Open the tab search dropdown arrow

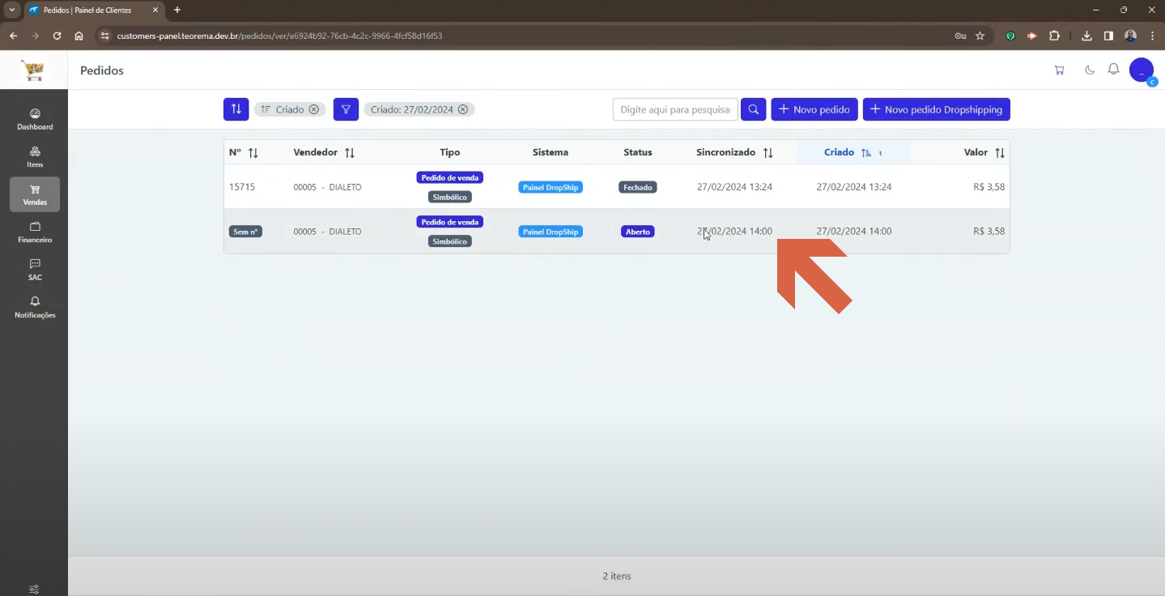pos(12,10)
